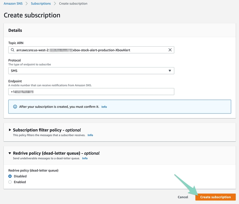Click the Create subscription button
The width and height of the screenshot is (239, 204).
[215, 197]
